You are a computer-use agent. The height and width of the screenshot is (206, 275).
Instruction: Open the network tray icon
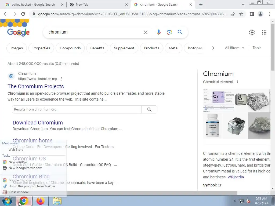pos(241,201)
